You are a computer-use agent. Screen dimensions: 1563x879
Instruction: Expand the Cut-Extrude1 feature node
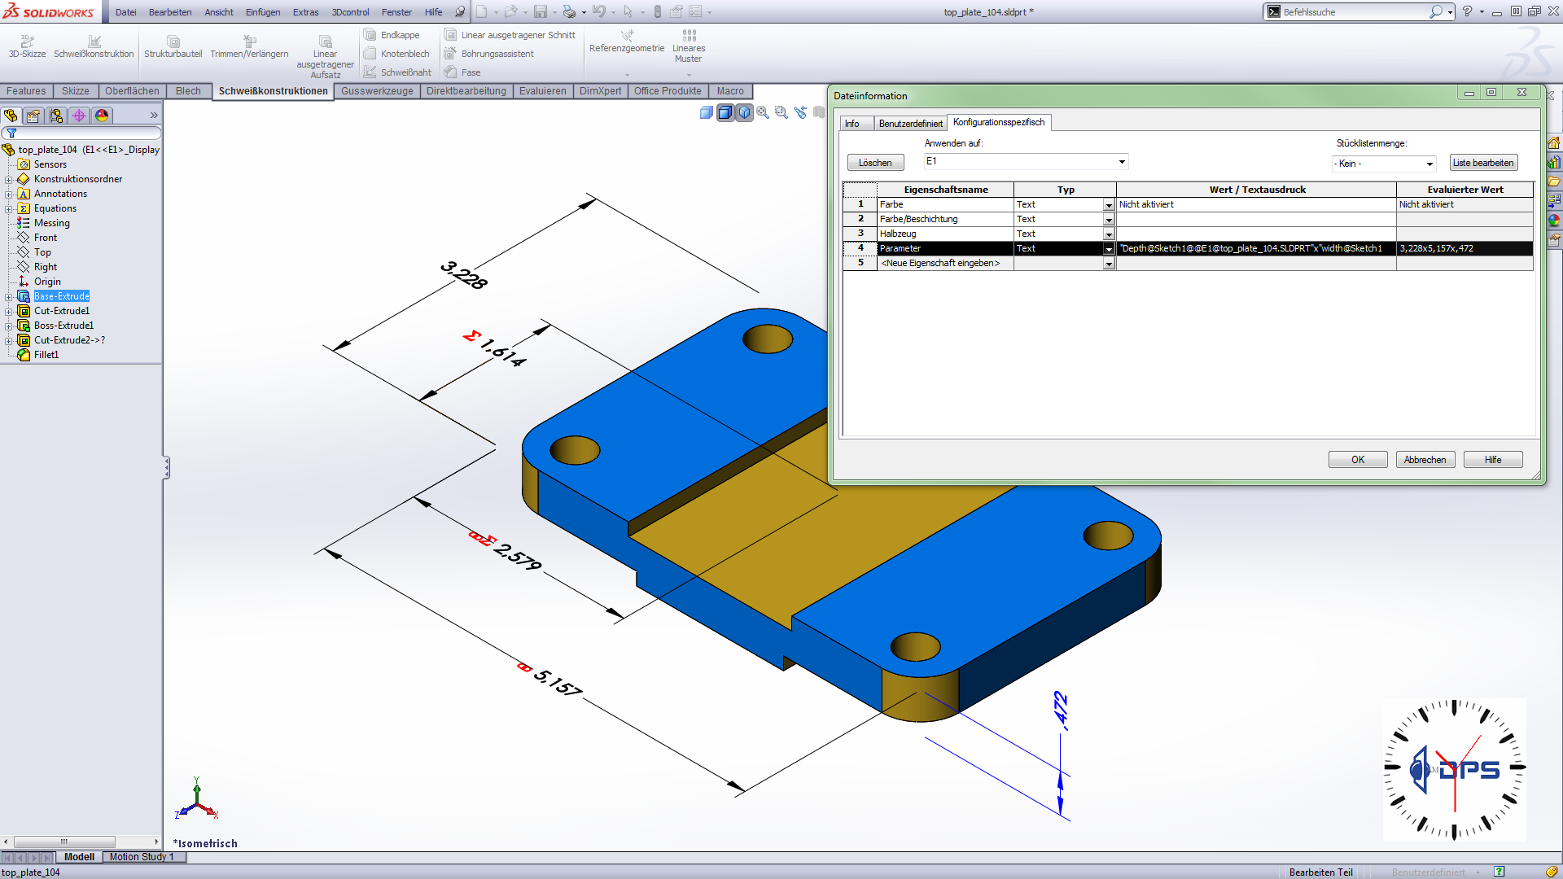(x=8, y=311)
